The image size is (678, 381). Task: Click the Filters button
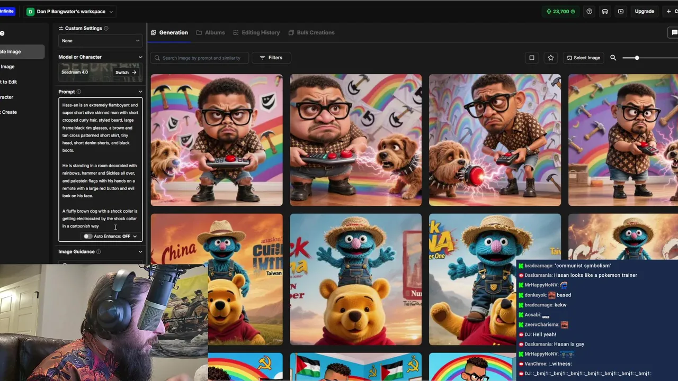click(x=271, y=58)
